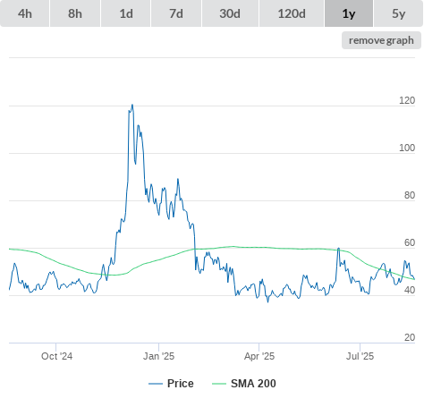This screenshot has height=407, width=424.
Task: Click the Jan '25 axis label
Action: 158,356
